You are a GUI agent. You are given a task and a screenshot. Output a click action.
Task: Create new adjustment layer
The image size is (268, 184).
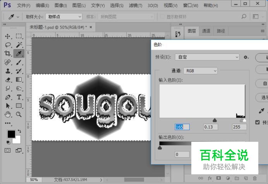point(228,178)
